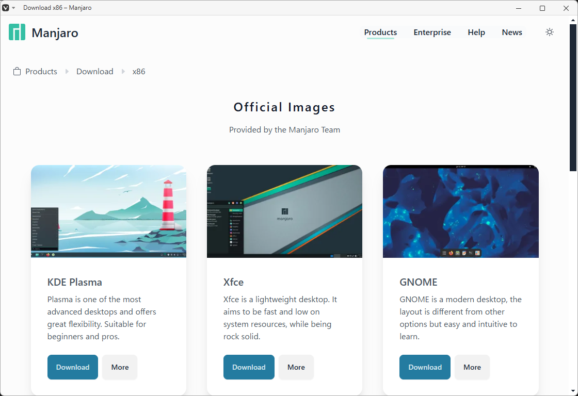Screen dimensions: 578x396
Task: Toggle the light/dark theme sun icon
Action: [x=549, y=32]
